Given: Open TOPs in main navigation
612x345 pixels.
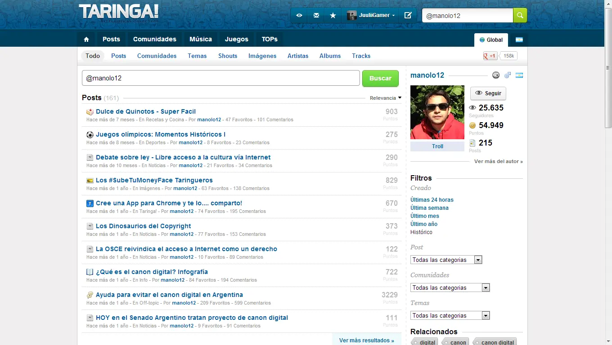Looking at the screenshot, I should point(270,40).
